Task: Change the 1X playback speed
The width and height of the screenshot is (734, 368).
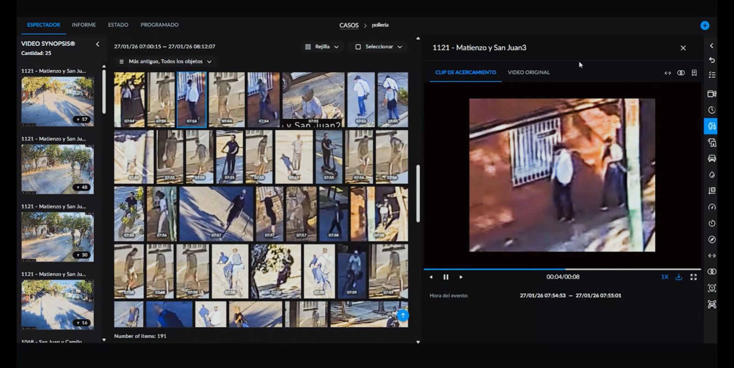Action: pyautogui.click(x=664, y=277)
